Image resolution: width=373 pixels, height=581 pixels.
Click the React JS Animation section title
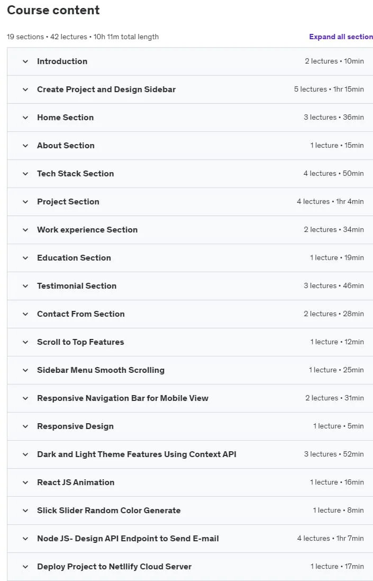pyautogui.click(x=76, y=482)
